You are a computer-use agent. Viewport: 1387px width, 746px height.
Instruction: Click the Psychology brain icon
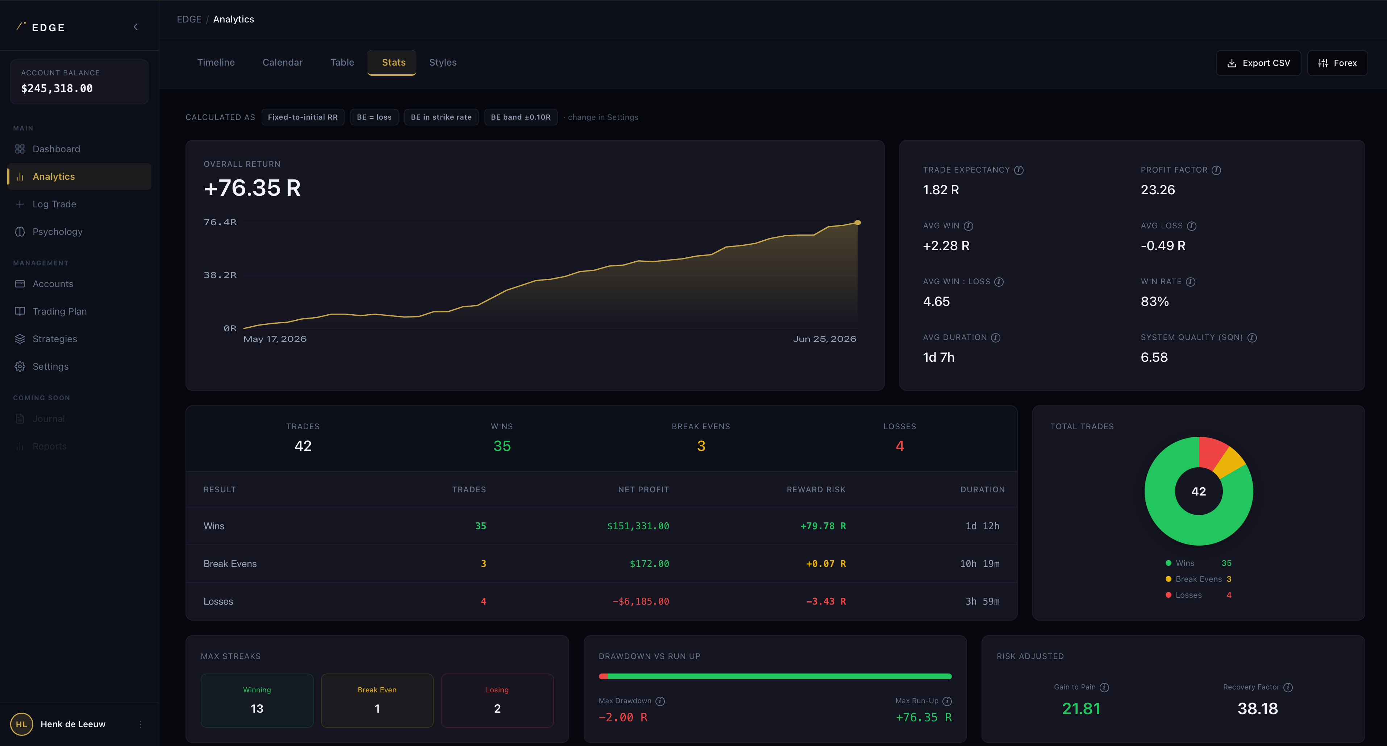(x=20, y=232)
